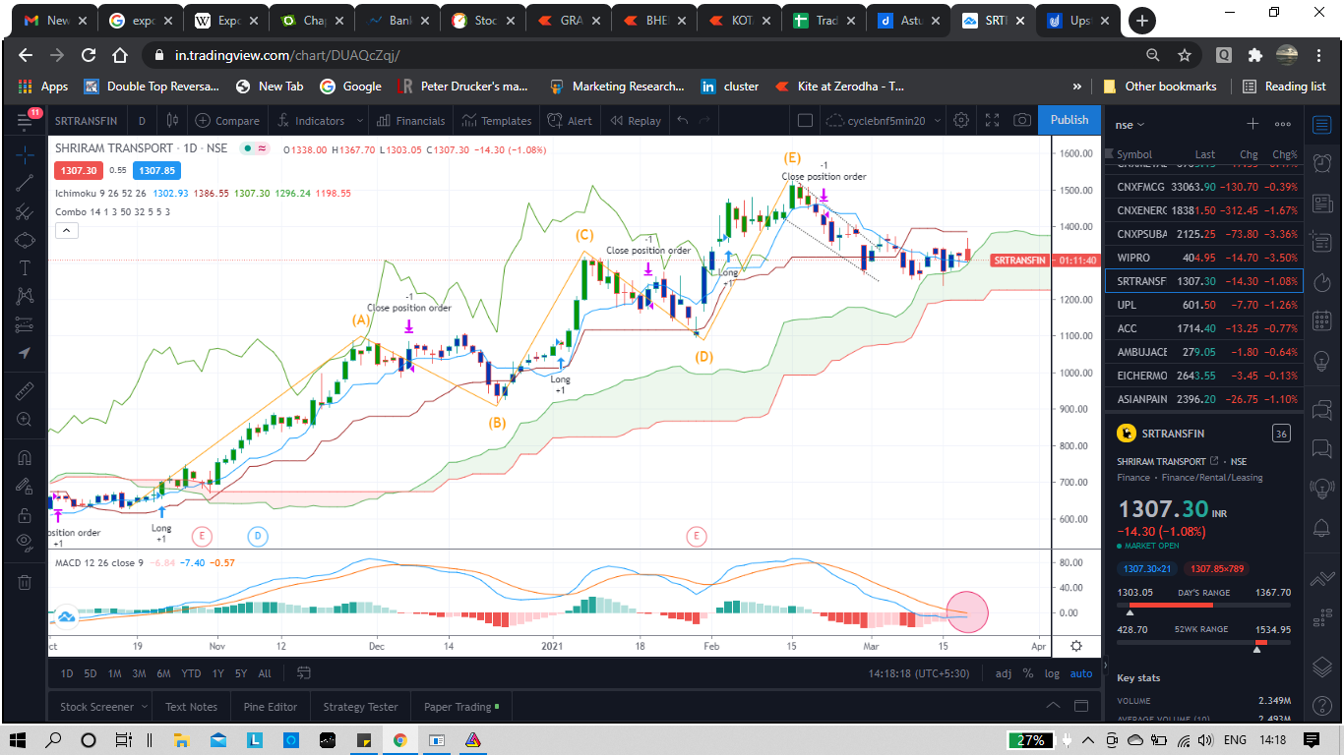Toggle auto scale
This screenshot has width=1344, height=755.
tap(1080, 673)
